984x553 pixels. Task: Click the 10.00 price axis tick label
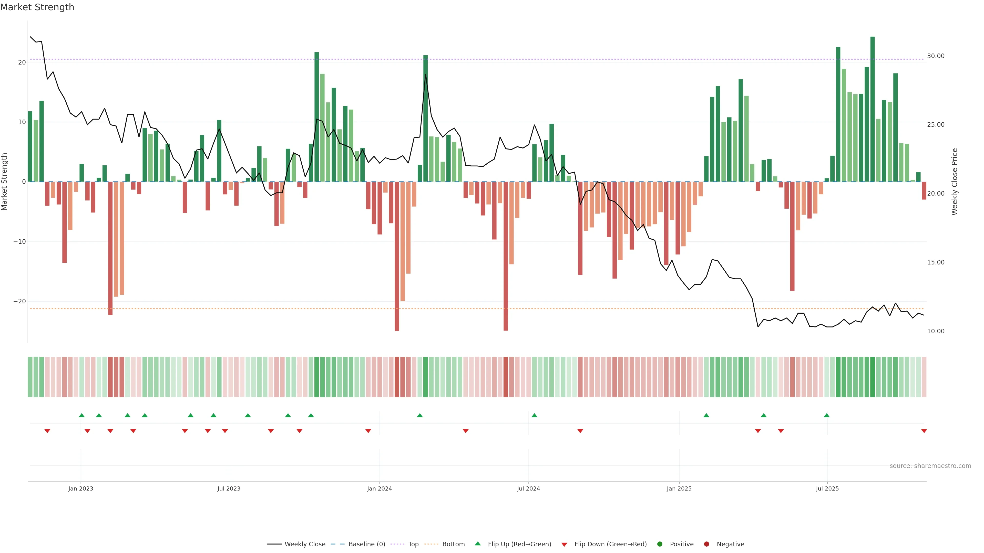[936, 331]
